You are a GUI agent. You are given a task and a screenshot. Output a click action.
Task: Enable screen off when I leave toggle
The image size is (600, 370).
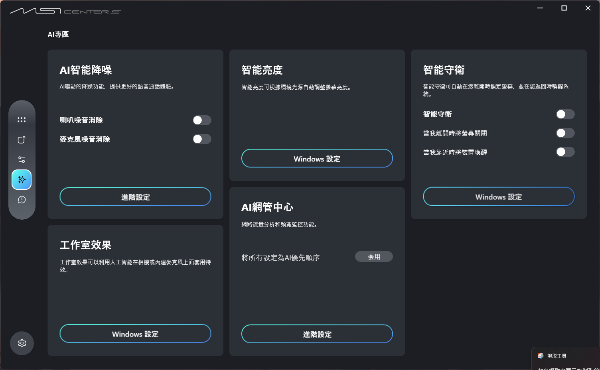(565, 133)
